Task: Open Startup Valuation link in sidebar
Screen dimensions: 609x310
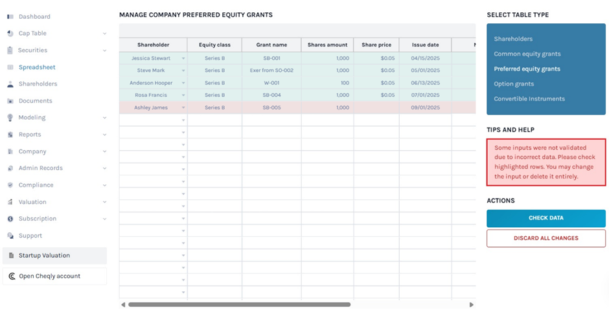Action: click(x=44, y=256)
